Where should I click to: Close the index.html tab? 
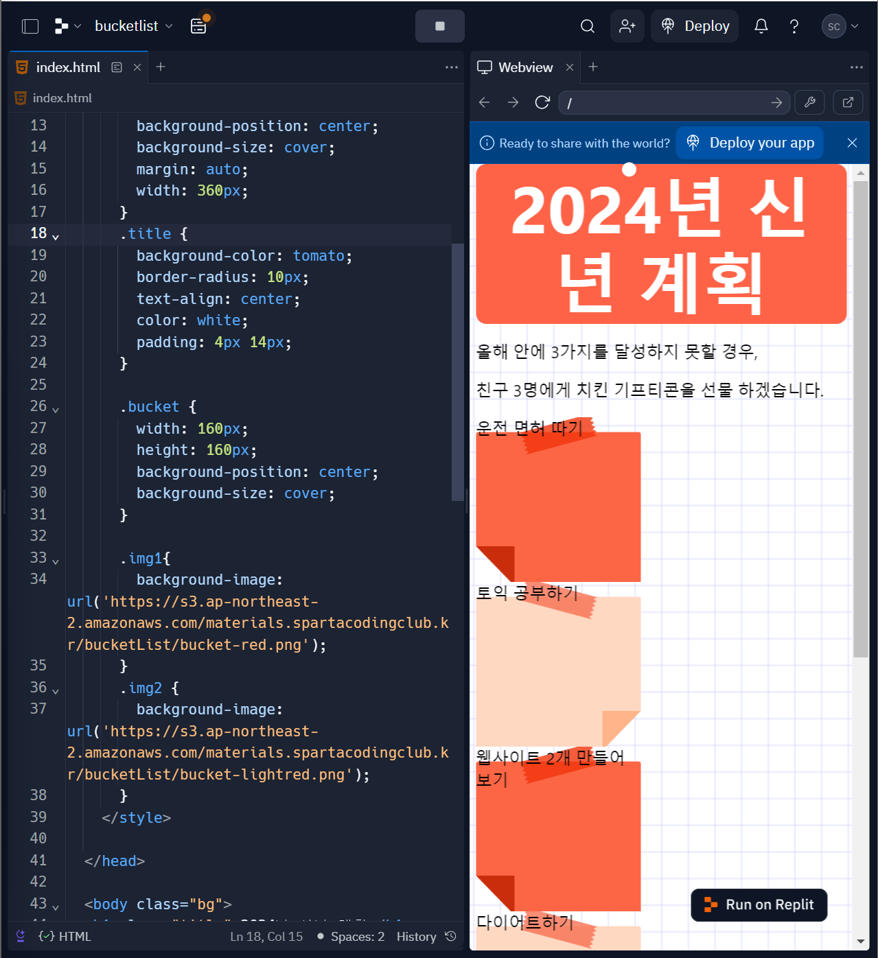coord(137,67)
